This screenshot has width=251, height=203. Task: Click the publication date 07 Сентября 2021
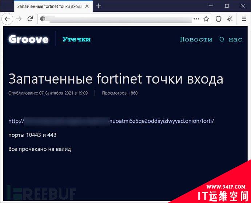[56, 93]
